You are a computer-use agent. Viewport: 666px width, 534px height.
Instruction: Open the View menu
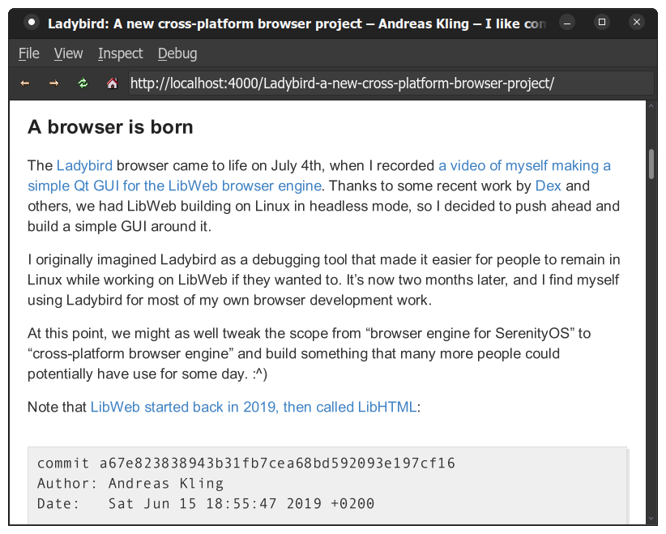tap(68, 53)
